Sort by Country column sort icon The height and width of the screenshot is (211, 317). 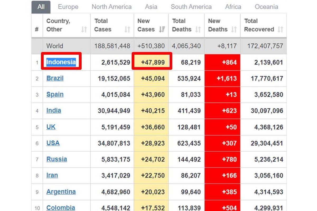coord(84,29)
